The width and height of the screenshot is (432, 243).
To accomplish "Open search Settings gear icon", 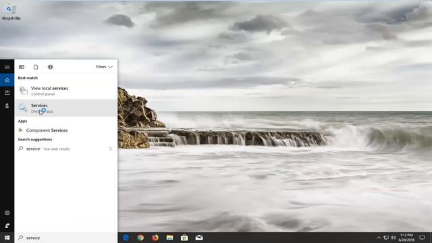I will coord(7,213).
